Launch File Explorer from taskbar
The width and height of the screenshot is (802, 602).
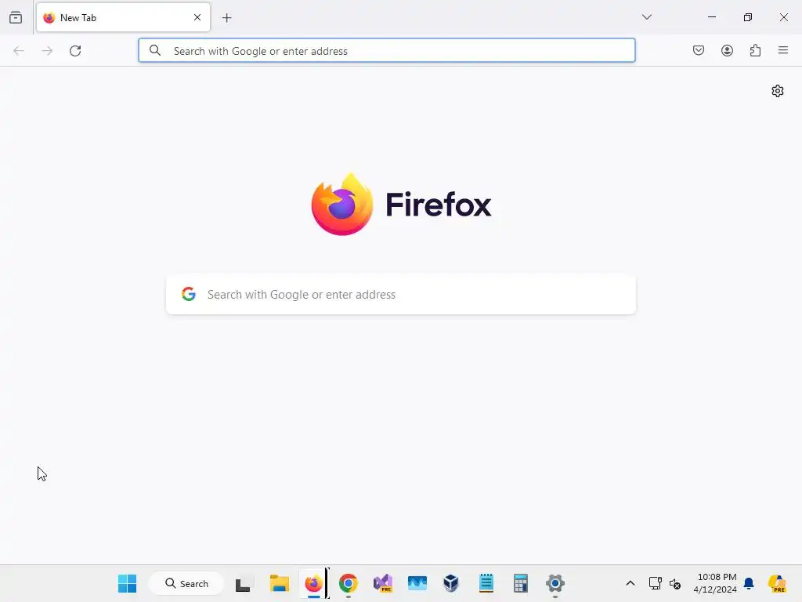click(280, 583)
